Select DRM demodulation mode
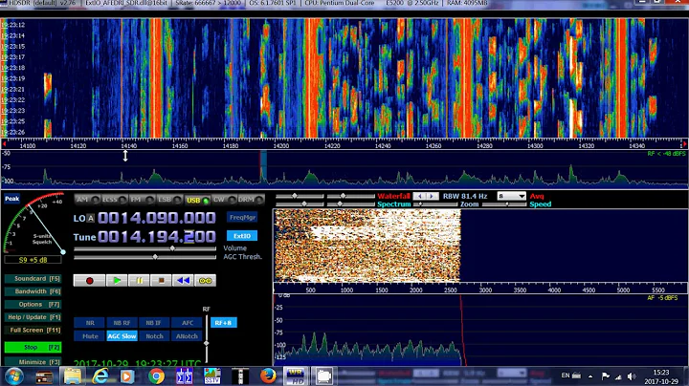The image size is (689, 386). (x=251, y=200)
